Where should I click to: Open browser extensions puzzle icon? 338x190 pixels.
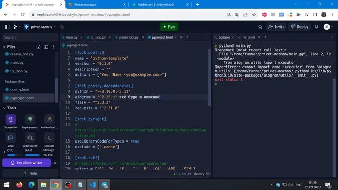298,15
